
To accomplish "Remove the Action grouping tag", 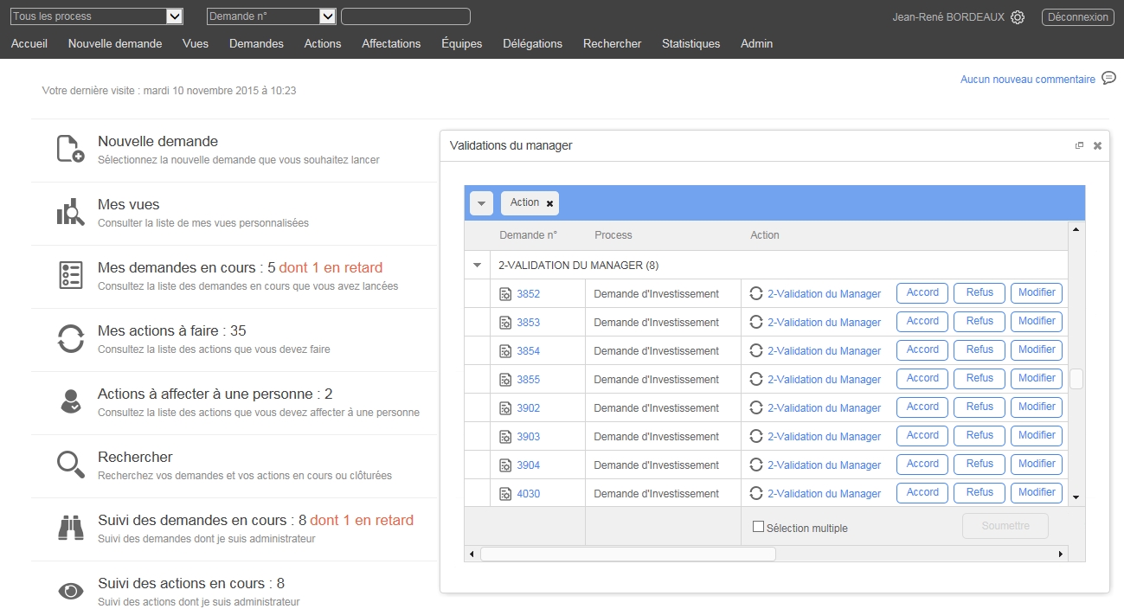I will tap(549, 203).
